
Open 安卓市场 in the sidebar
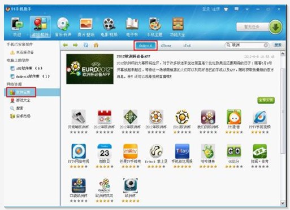pyautogui.click(x=20, y=116)
